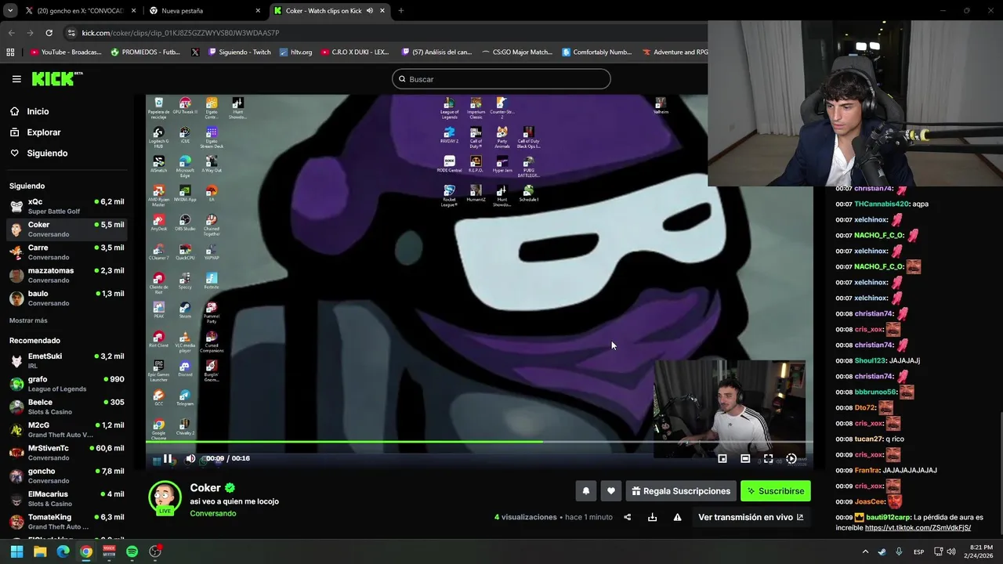Open playback speed settings icon
The height and width of the screenshot is (564, 1003).
[x=791, y=459]
